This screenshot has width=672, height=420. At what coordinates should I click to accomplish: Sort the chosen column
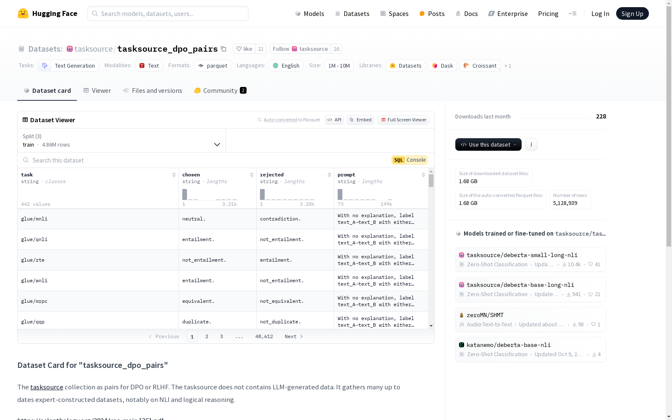[252, 175]
